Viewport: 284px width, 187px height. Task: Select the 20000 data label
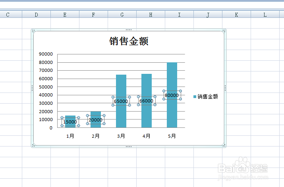(x=96, y=120)
